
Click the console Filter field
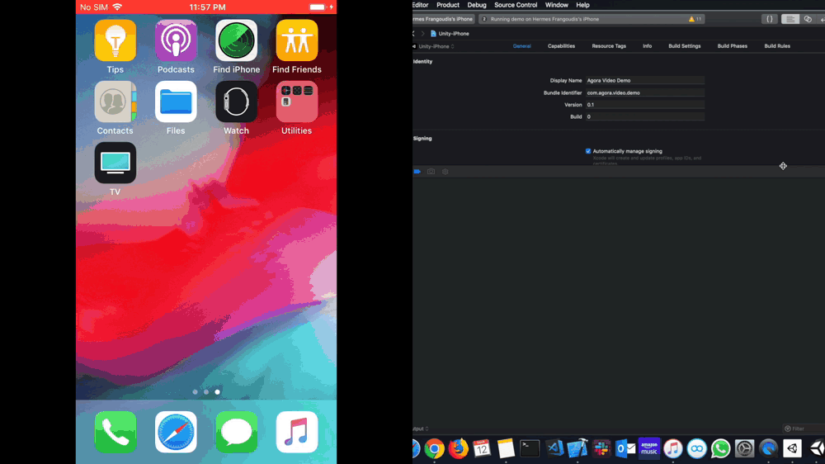(804, 428)
